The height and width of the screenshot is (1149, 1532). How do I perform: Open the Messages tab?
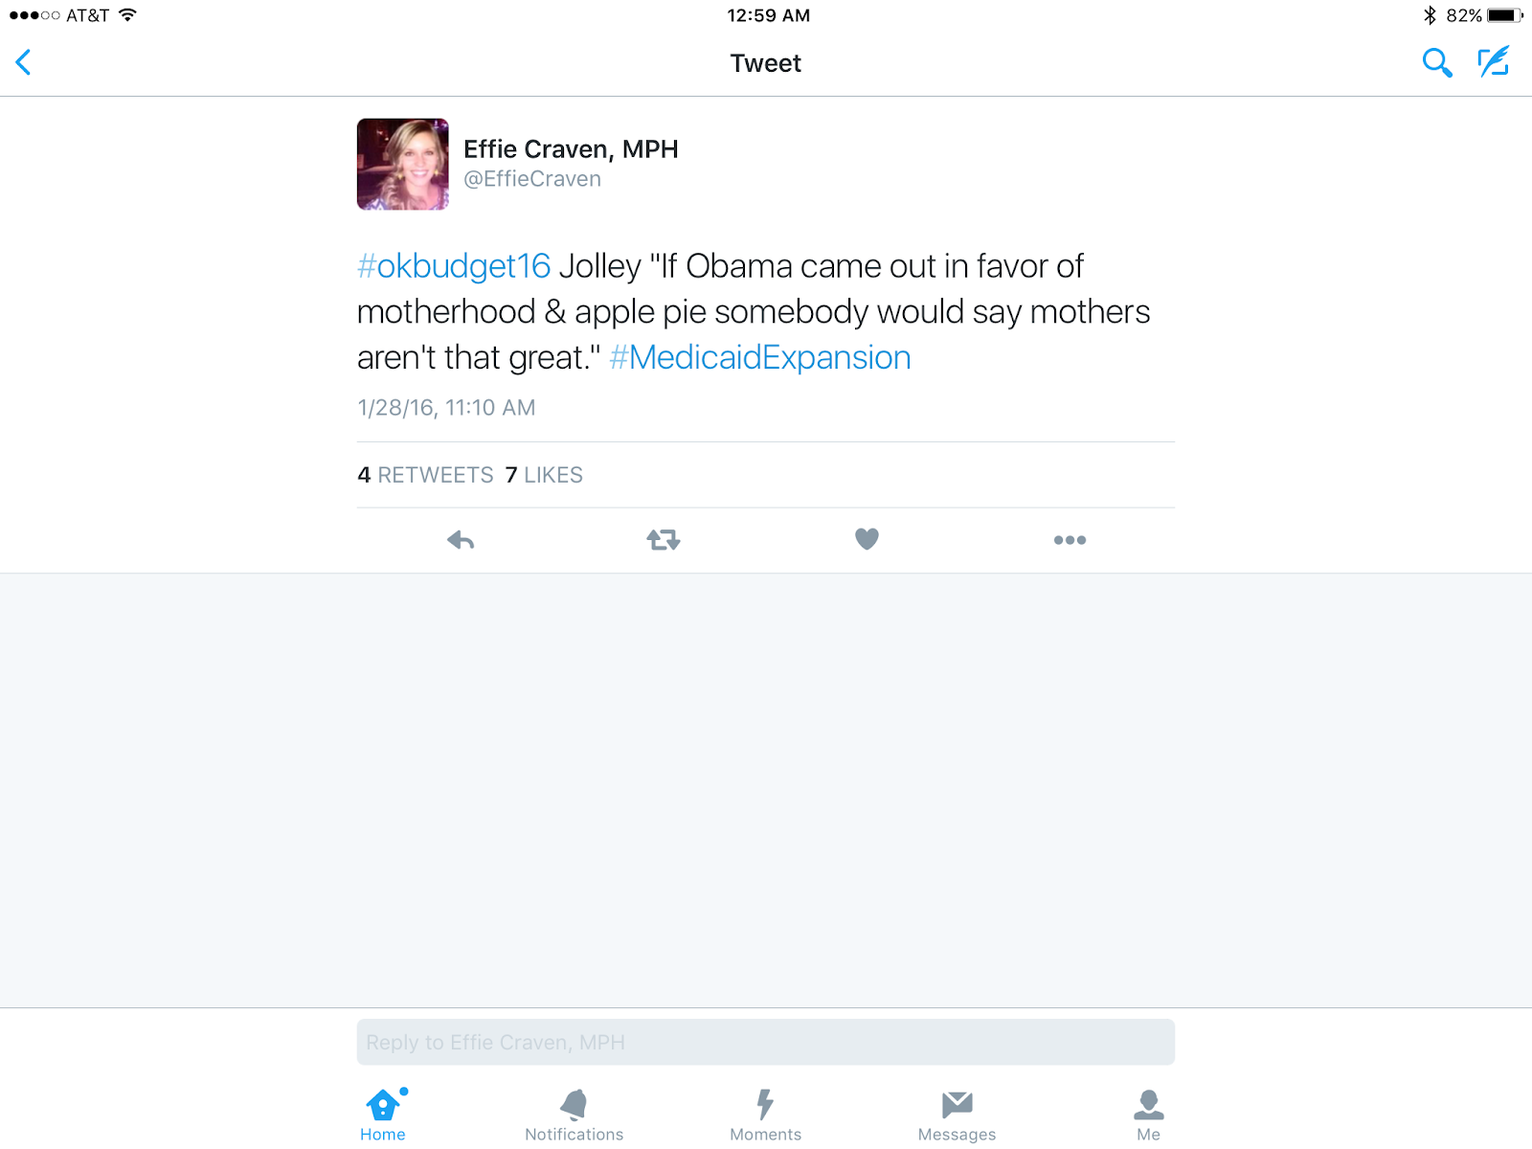(957, 1115)
